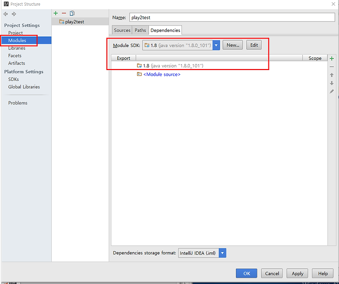Select the play2test module in the list
The width and height of the screenshot is (339, 284).
(80, 22)
